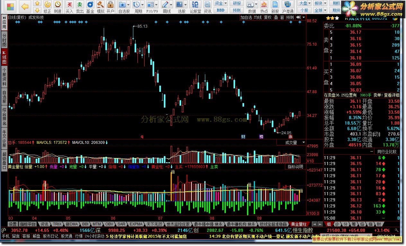
Task: Toggle the 叠 overlay option
Action: pos(276,17)
